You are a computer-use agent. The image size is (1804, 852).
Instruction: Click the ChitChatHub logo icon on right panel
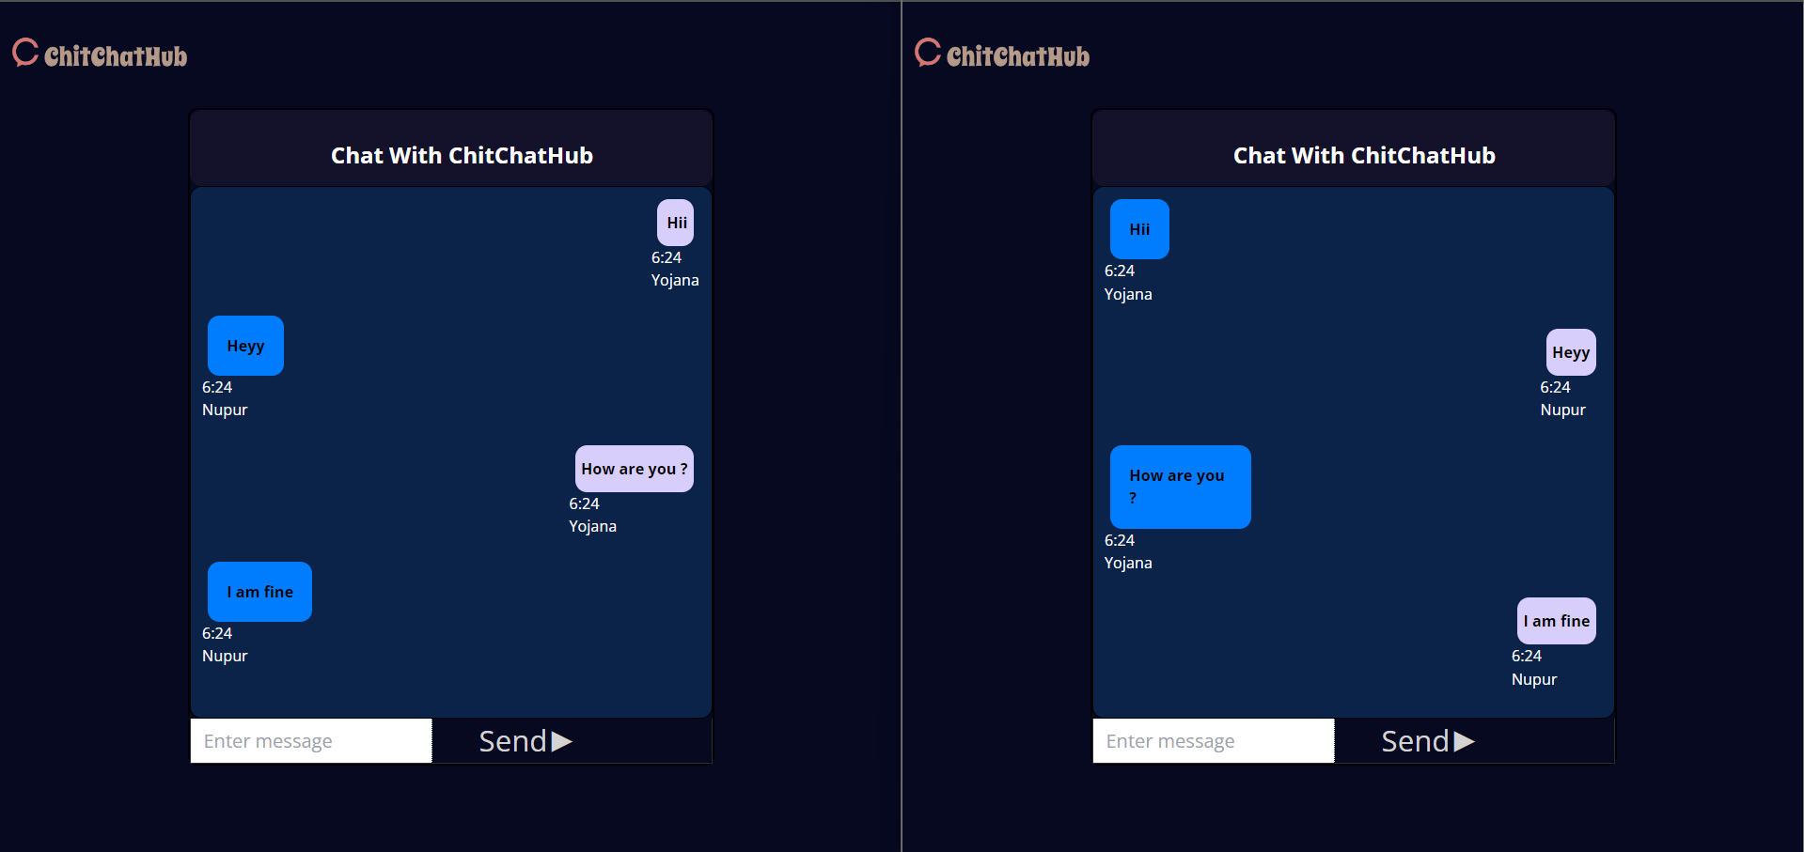pos(927,54)
